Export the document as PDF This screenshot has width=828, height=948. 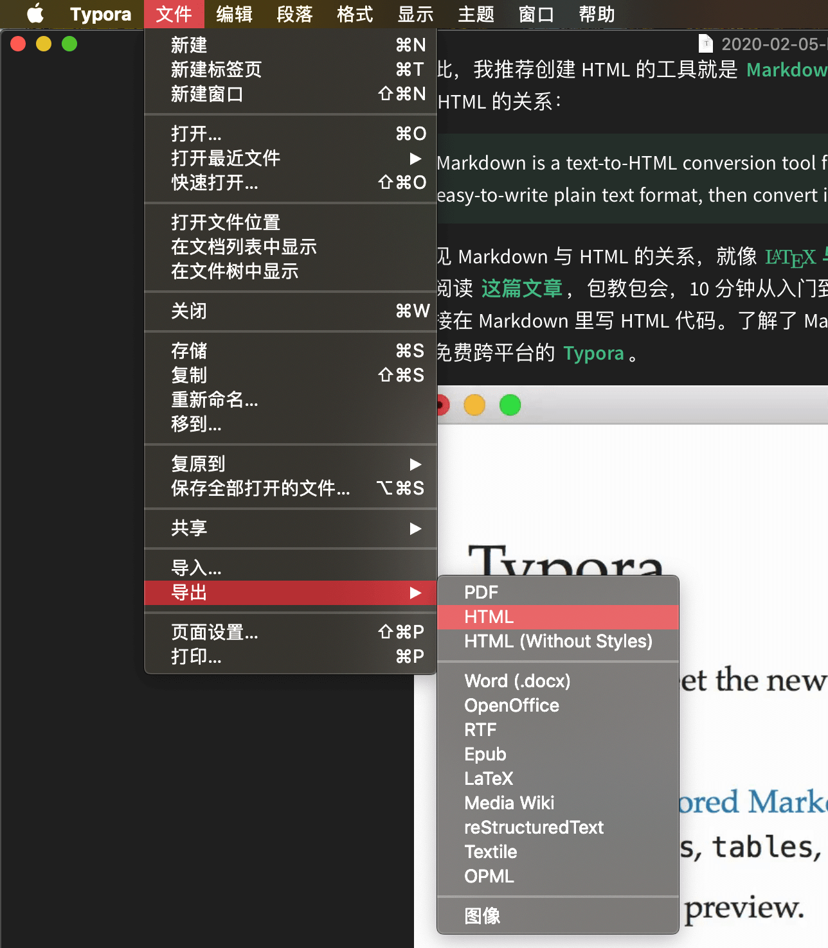pyautogui.click(x=558, y=592)
